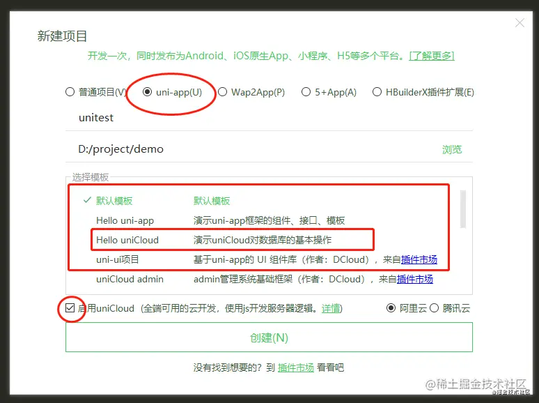The height and width of the screenshot is (403, 539).
Task: Click the 创建(N) button
Action: (x=269, y=337)
